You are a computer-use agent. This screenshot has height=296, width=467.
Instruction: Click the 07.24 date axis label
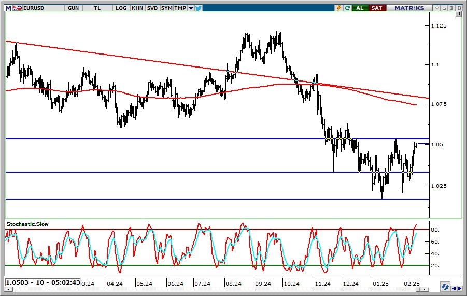[x=202, y=284]
